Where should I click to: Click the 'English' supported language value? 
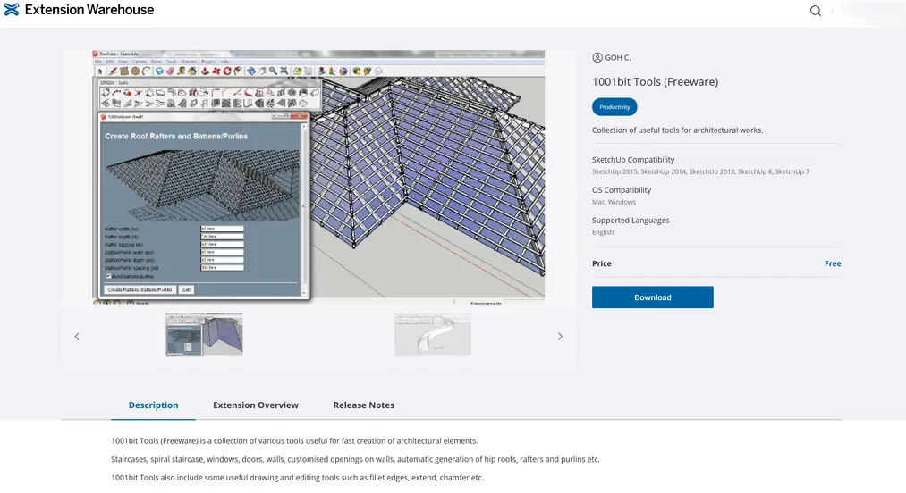click(603, 232)
